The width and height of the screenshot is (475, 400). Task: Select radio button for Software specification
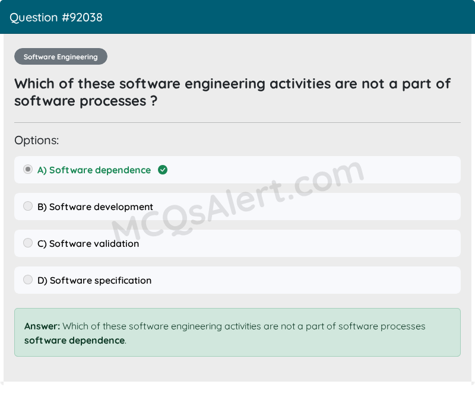[x=28, y=280]
